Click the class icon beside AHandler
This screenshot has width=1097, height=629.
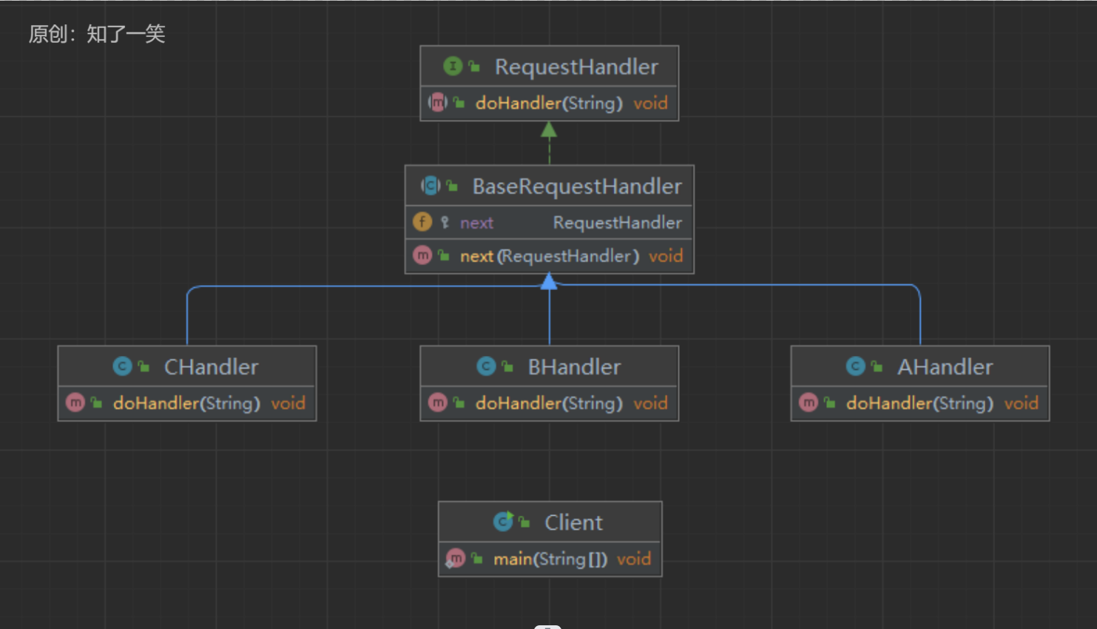tap(856, 366)
